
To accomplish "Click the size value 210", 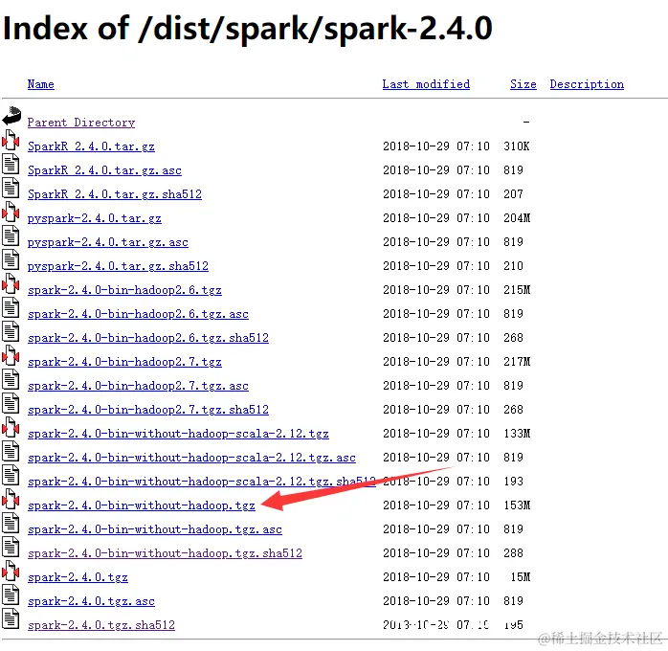I will point(513,266).
